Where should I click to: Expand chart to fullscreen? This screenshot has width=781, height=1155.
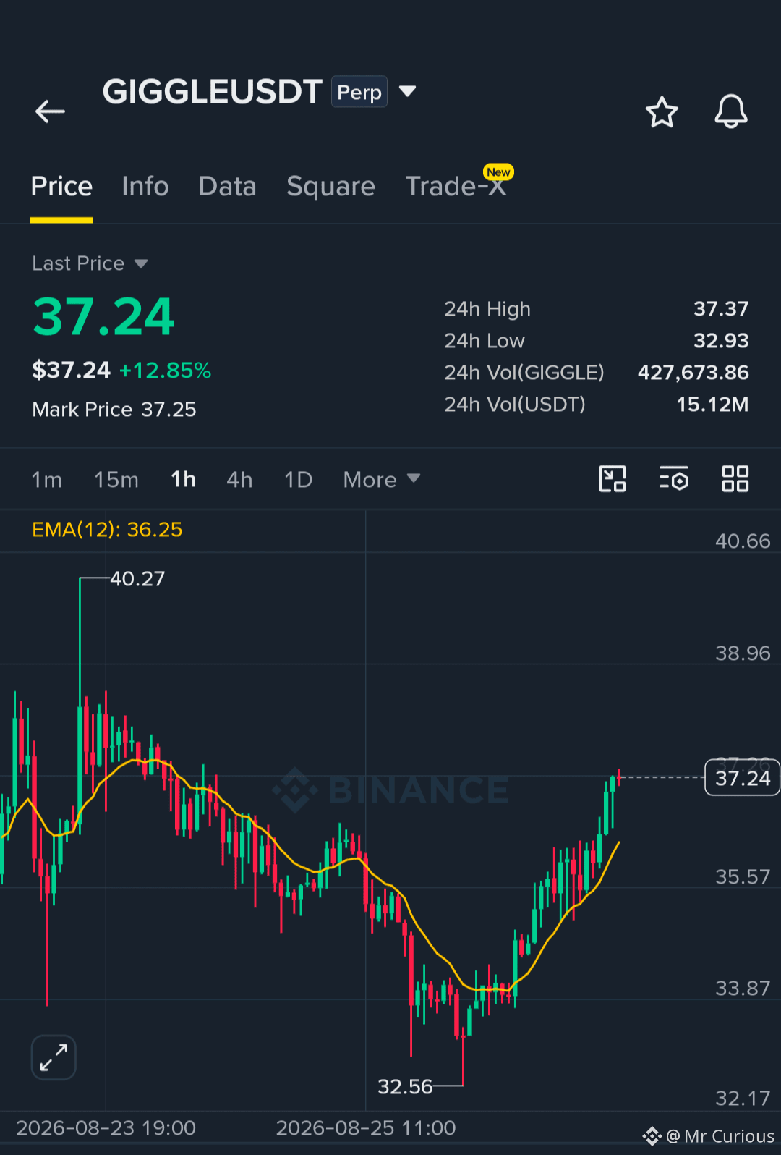point(54,1057)
